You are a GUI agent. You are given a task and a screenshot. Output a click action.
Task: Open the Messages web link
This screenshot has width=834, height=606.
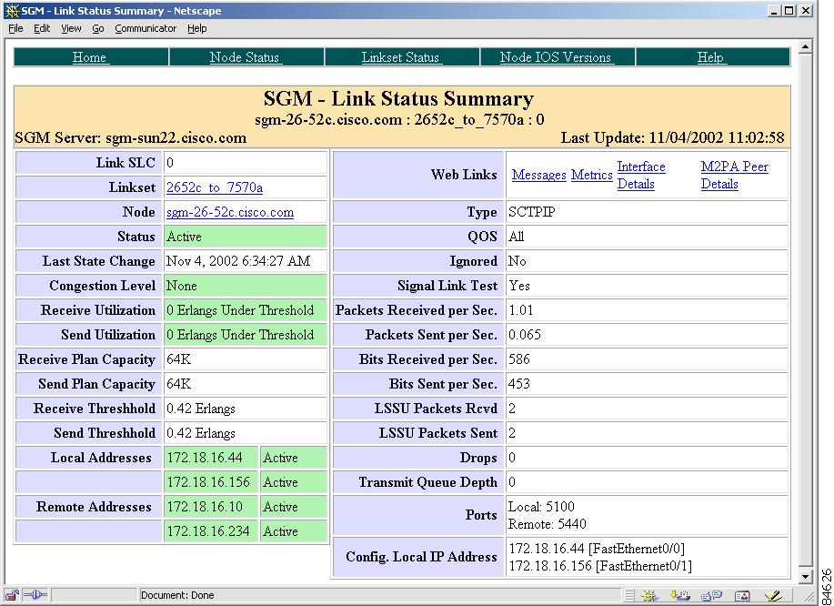[538, 175]
